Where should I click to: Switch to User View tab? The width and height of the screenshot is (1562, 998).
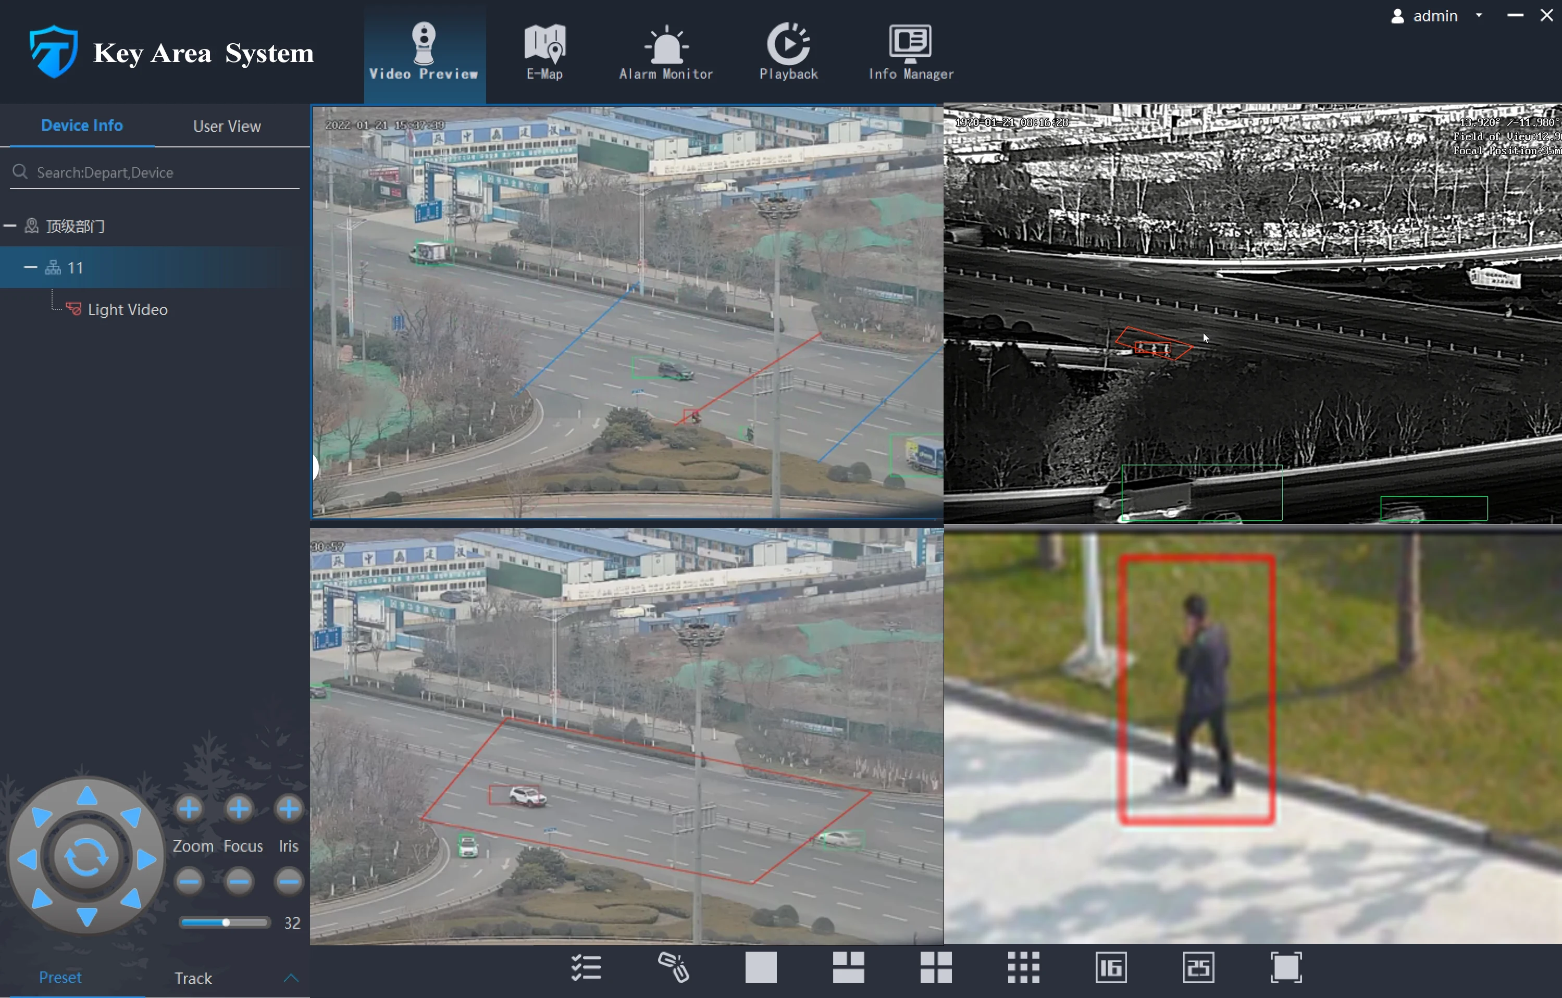pyautogui.click(x=226, y=125)
